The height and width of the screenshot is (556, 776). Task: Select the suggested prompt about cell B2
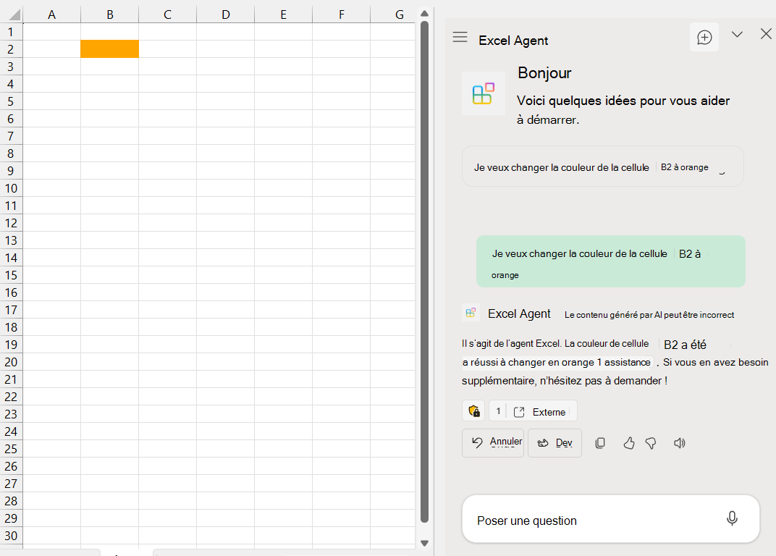click(x=602, y=166)
